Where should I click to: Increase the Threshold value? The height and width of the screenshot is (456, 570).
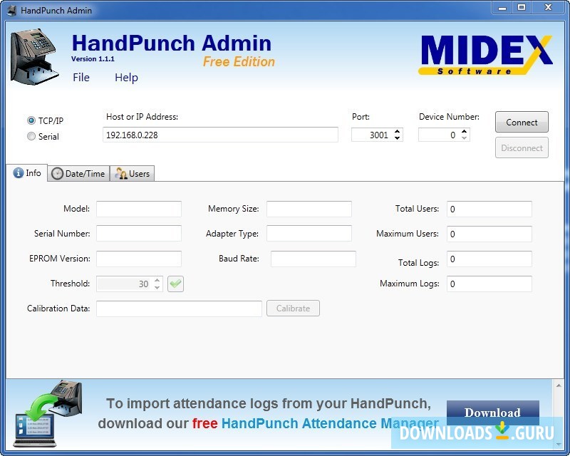point(157,280)
